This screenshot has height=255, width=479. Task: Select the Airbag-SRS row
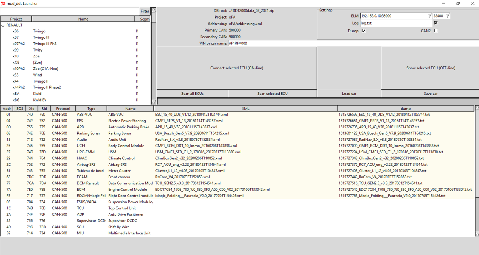(237, 165)
